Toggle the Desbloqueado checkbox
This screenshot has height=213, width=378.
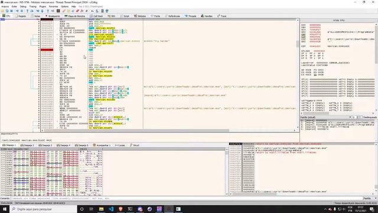coord(361,117)
